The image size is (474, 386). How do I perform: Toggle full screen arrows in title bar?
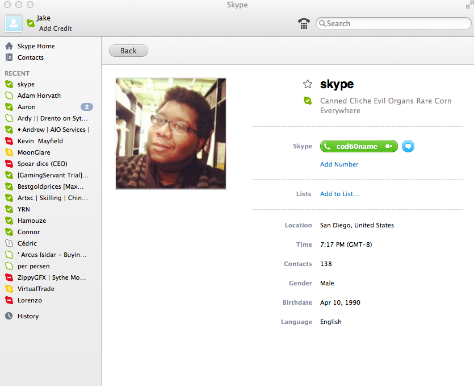[x=469, y=5]
